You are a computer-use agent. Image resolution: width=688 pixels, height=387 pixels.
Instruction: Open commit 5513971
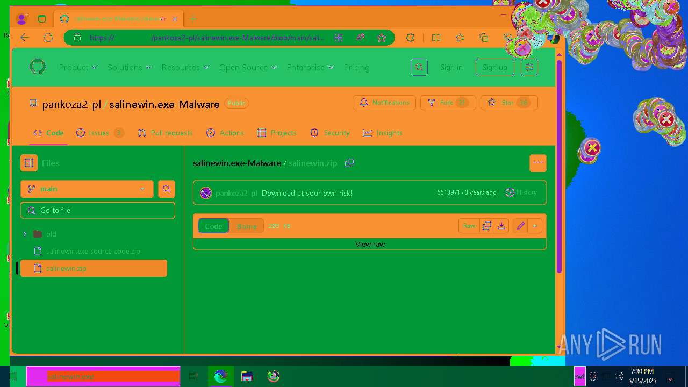pyautogui.click(x=448, y=192)
